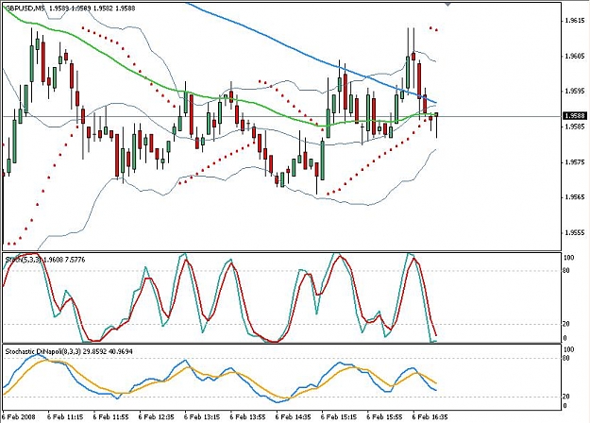This screenshot has height=423, width=590.
Task: Click the 80 level in DiNapoli scale
Action: (x=567, y=358)
